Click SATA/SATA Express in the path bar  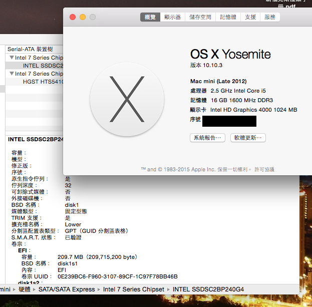[x=67, y=289]
